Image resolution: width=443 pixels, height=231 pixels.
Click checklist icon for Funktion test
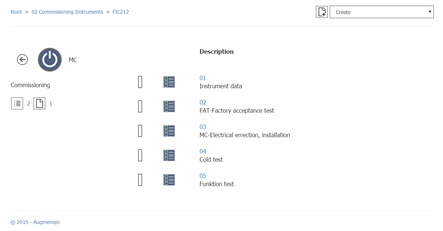pyautogui.click(x=169, y=180)
